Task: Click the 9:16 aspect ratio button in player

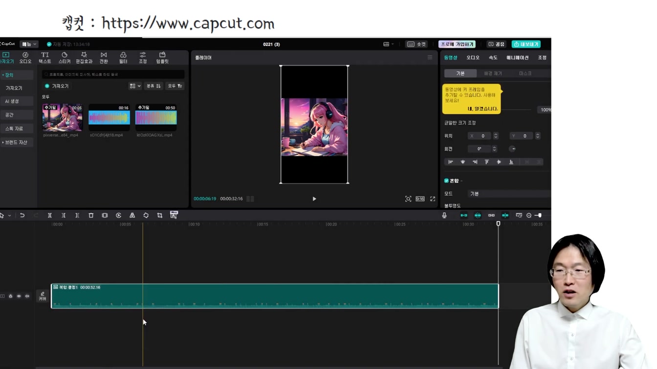Action: (420, 199)
